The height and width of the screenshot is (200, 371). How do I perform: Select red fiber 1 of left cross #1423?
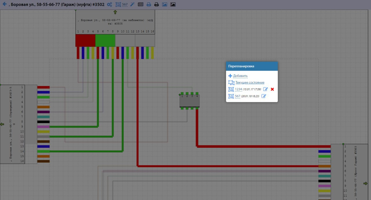(43, 87)
